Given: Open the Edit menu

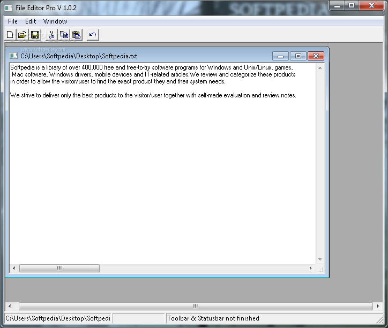Looking at the screenshot, I should [x=31, y=21].
